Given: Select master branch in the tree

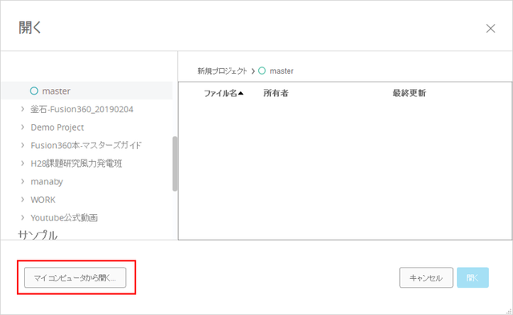Looking at the screenshot, I should tap(87, 91).
